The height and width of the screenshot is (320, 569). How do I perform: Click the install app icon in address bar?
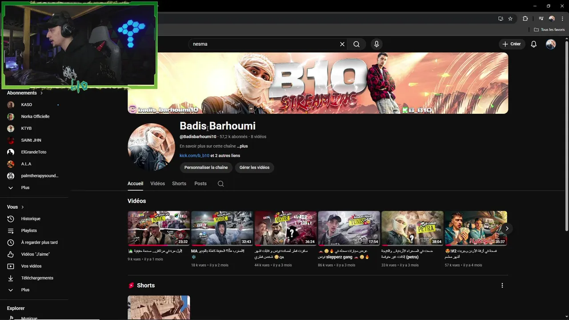[501, 19]
